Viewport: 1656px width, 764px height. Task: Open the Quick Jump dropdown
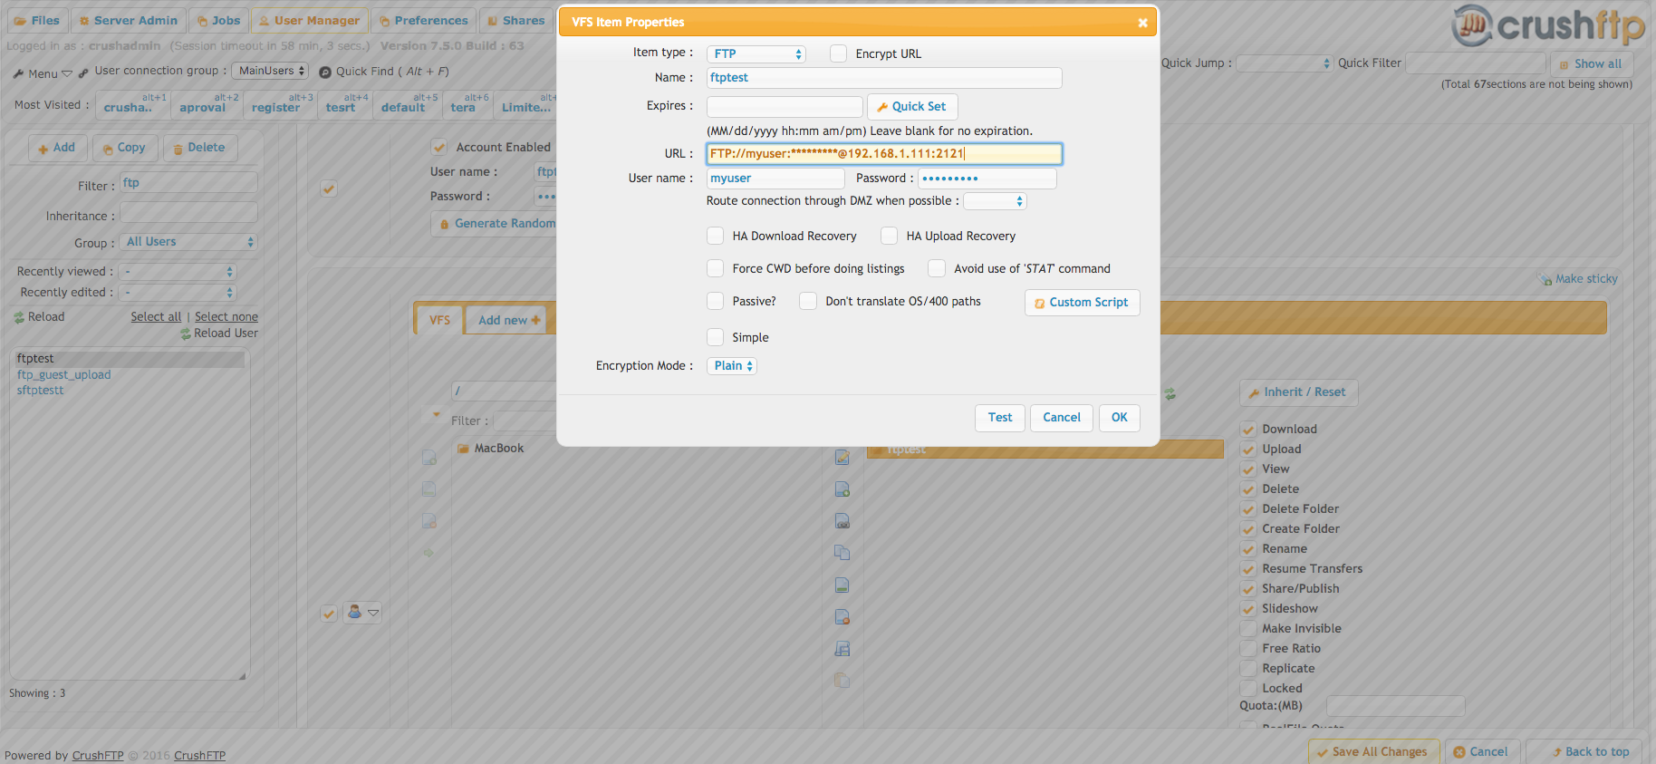1285,63
